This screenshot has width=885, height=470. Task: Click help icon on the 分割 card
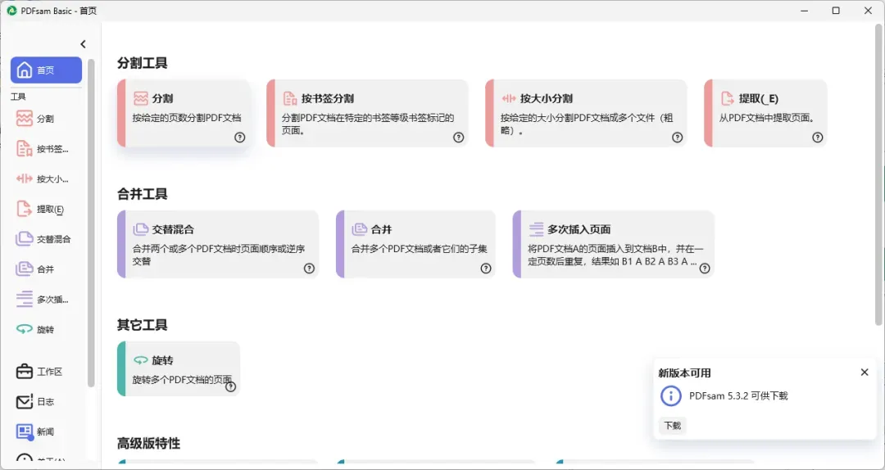(x=240, y=137)
